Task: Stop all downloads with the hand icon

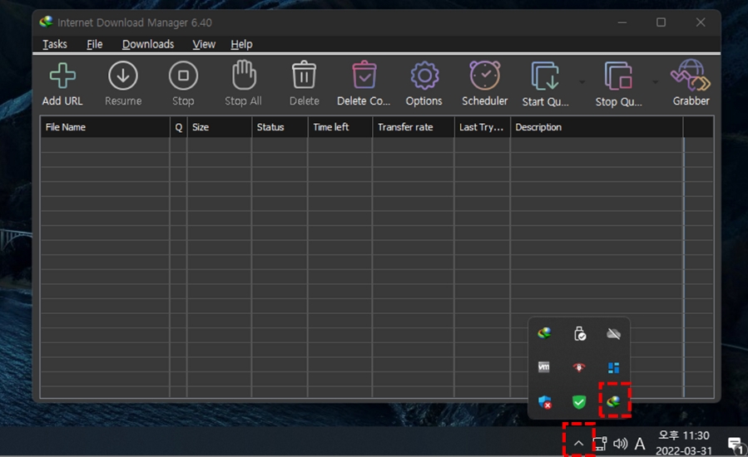Action: tap(243, 83)
